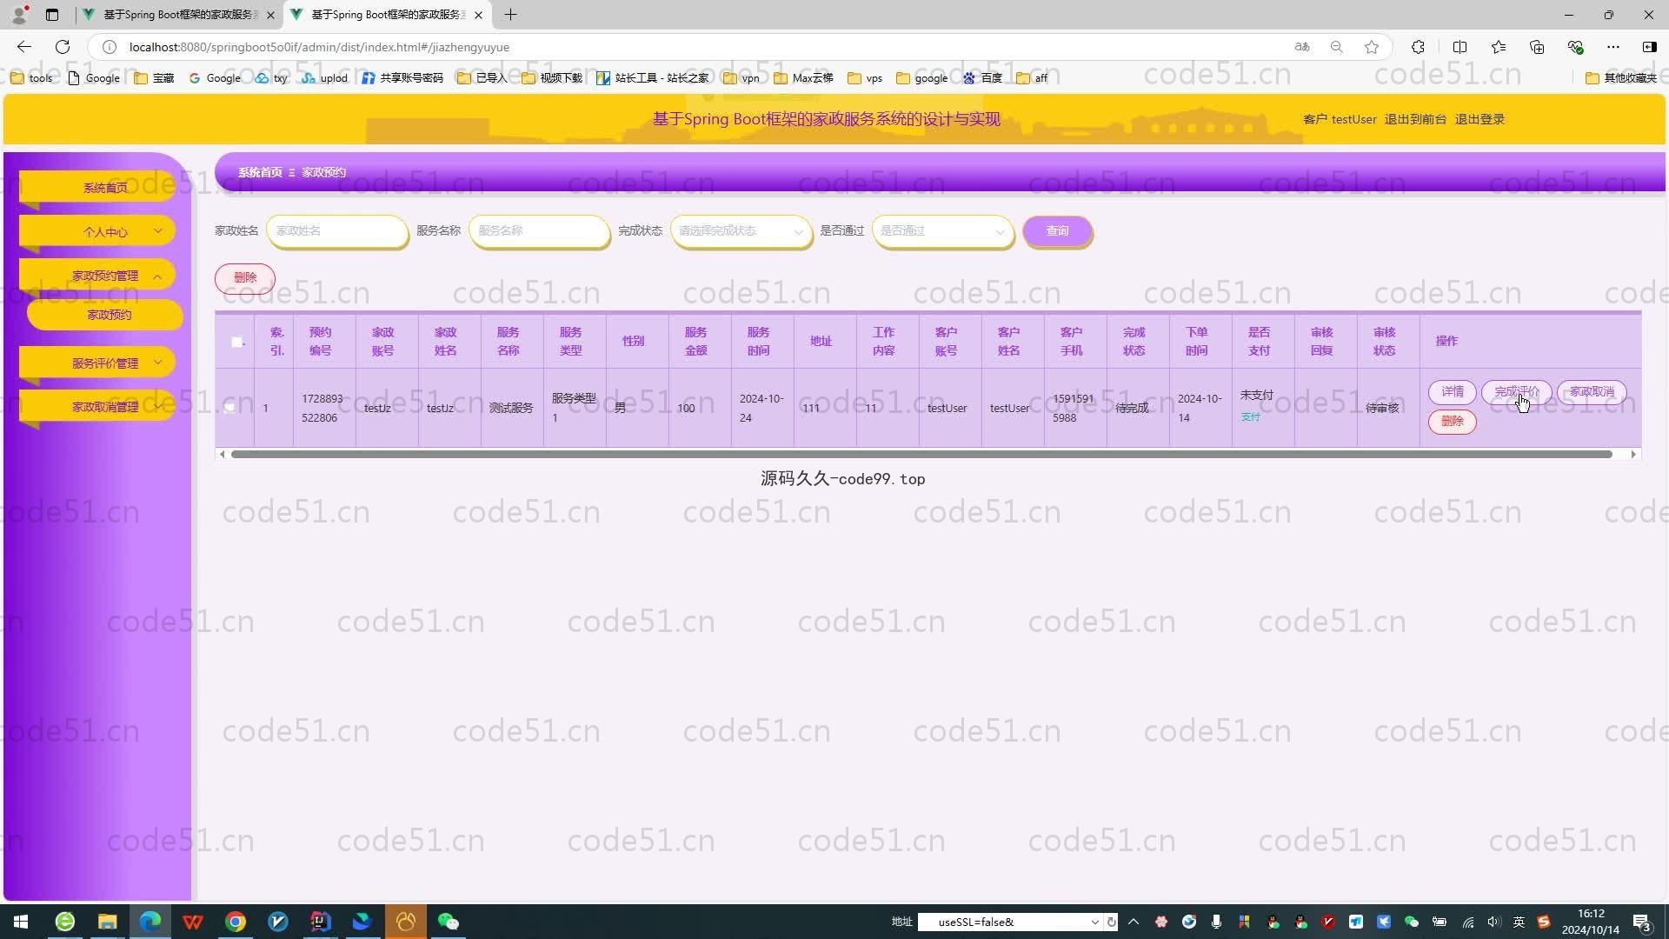Open the volume icon in system tray
This screenshot has width=1669, height=939.
[x=1493, y=922]
